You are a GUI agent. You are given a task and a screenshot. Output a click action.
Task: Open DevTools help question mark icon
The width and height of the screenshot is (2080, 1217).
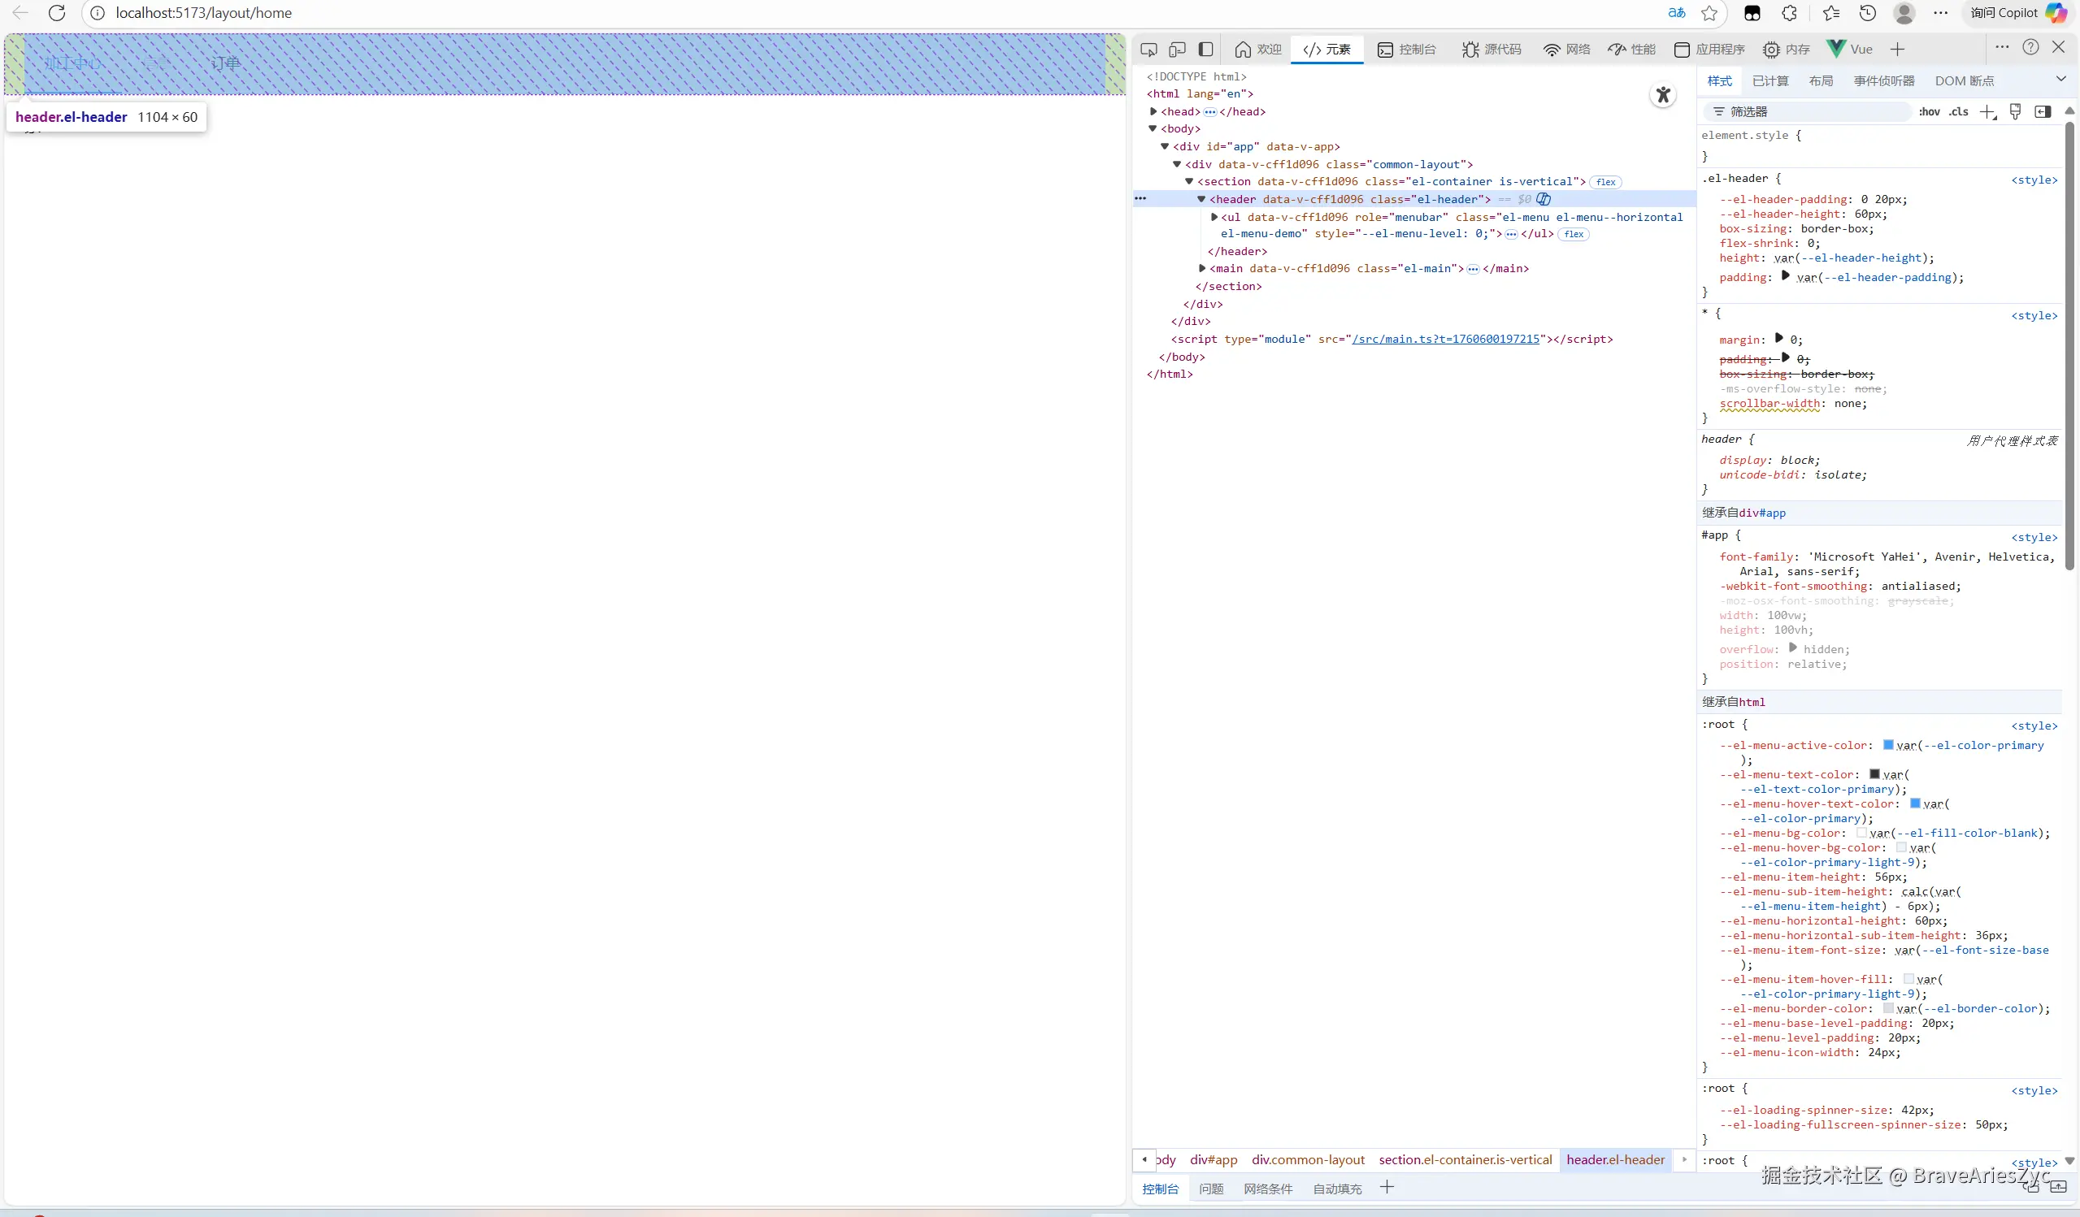pos(2030,48)
